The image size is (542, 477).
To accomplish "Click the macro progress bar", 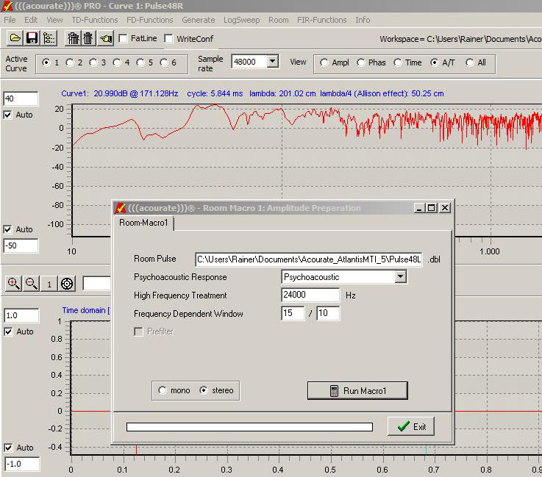I will (x=249, y=426).
